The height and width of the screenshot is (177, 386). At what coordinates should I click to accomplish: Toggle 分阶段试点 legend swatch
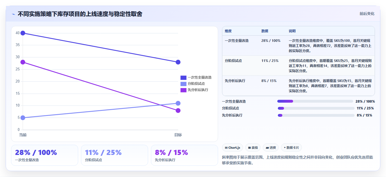183,84
